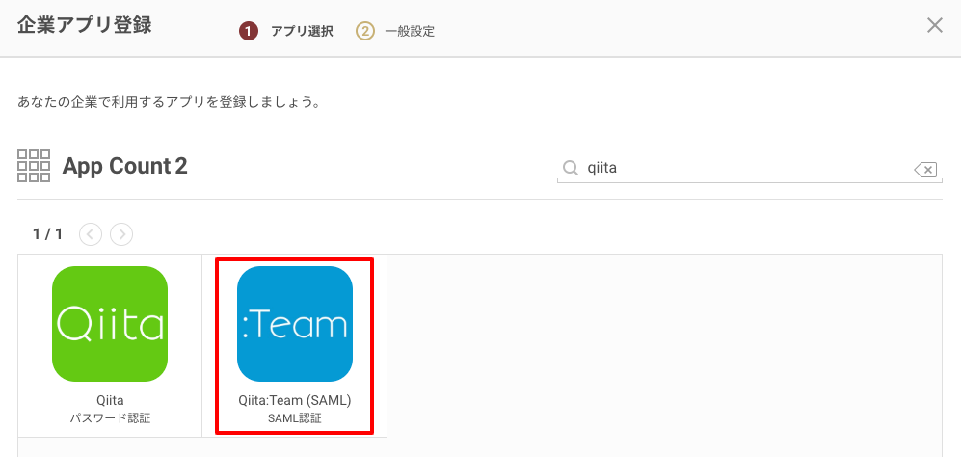Open step 2 一般設定
Screen dimensions: 961x457
pos(395,31)
